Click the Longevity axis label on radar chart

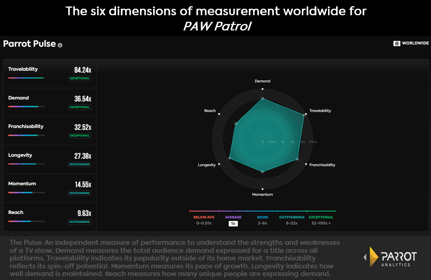coord(207,165)
